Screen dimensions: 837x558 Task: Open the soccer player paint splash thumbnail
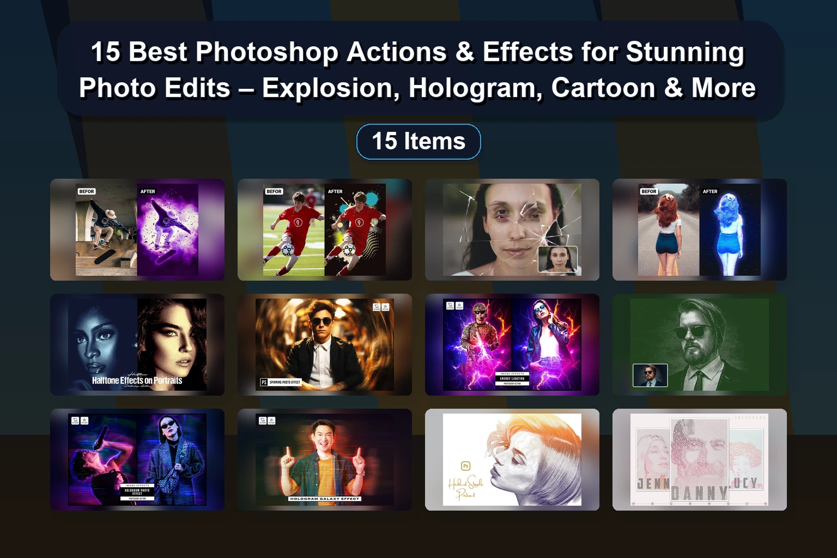pyautogui.click(x=325, y=229)
